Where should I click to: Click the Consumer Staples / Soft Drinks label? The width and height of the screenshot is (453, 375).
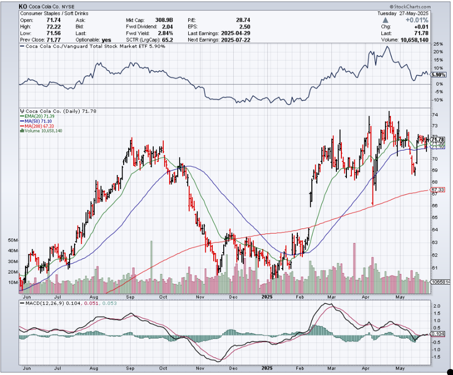pyautogui.click(x=55, y=13)
